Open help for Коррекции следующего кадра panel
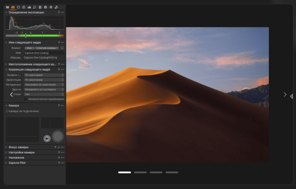The height and width of the screenshot is (189, 296). coord(59,70)
